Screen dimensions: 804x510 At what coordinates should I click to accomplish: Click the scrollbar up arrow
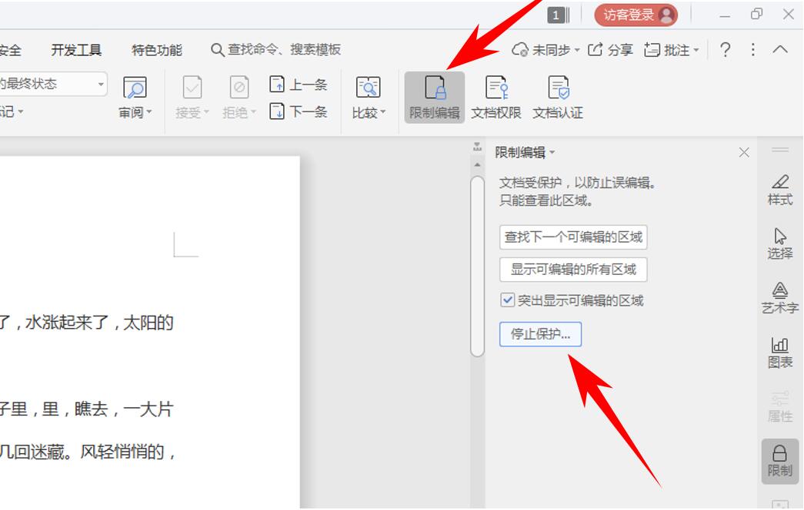(477, 165)
